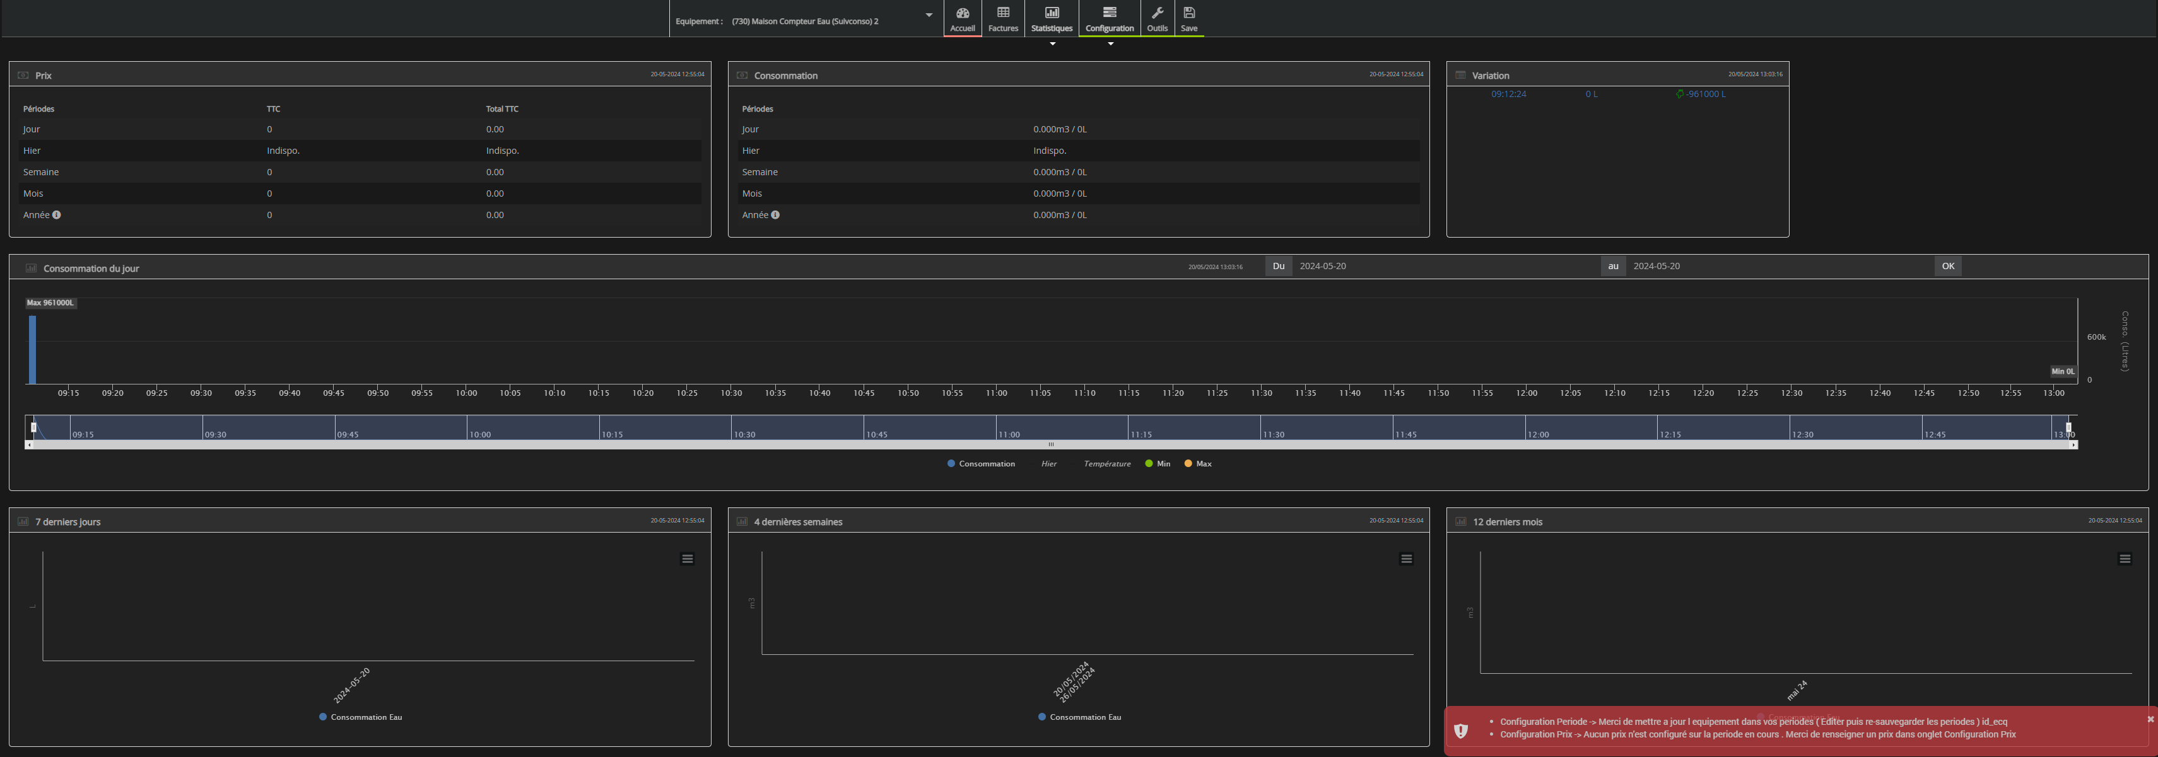Image resolution: width=2158 pixels, height=757 pixels.
Task: Open the Accueil dashboard tab
Action: [962, 18]
